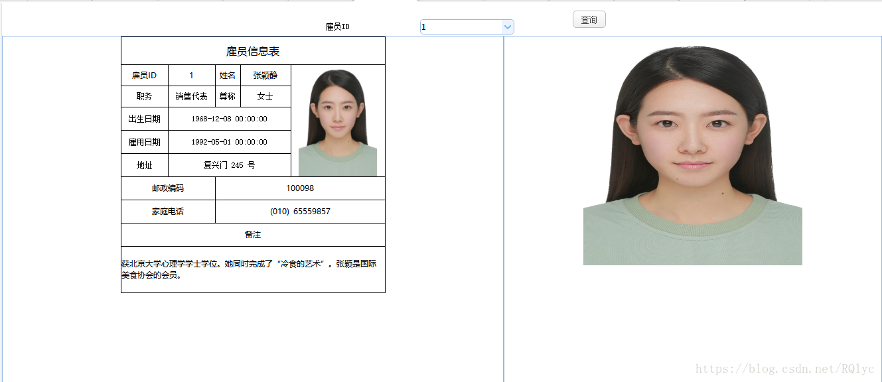Viewport: 882px width, 382px height.
Task: Click the 雇员信息表 title
Action: [x=253, y=51]
